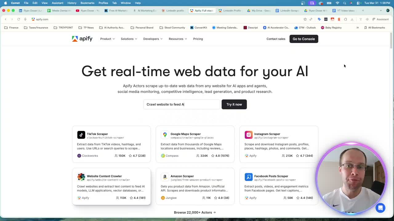This screenshot has width=394, height=221.
Task: Click the page vertical scrollbar
Action: tap(391, 40)
